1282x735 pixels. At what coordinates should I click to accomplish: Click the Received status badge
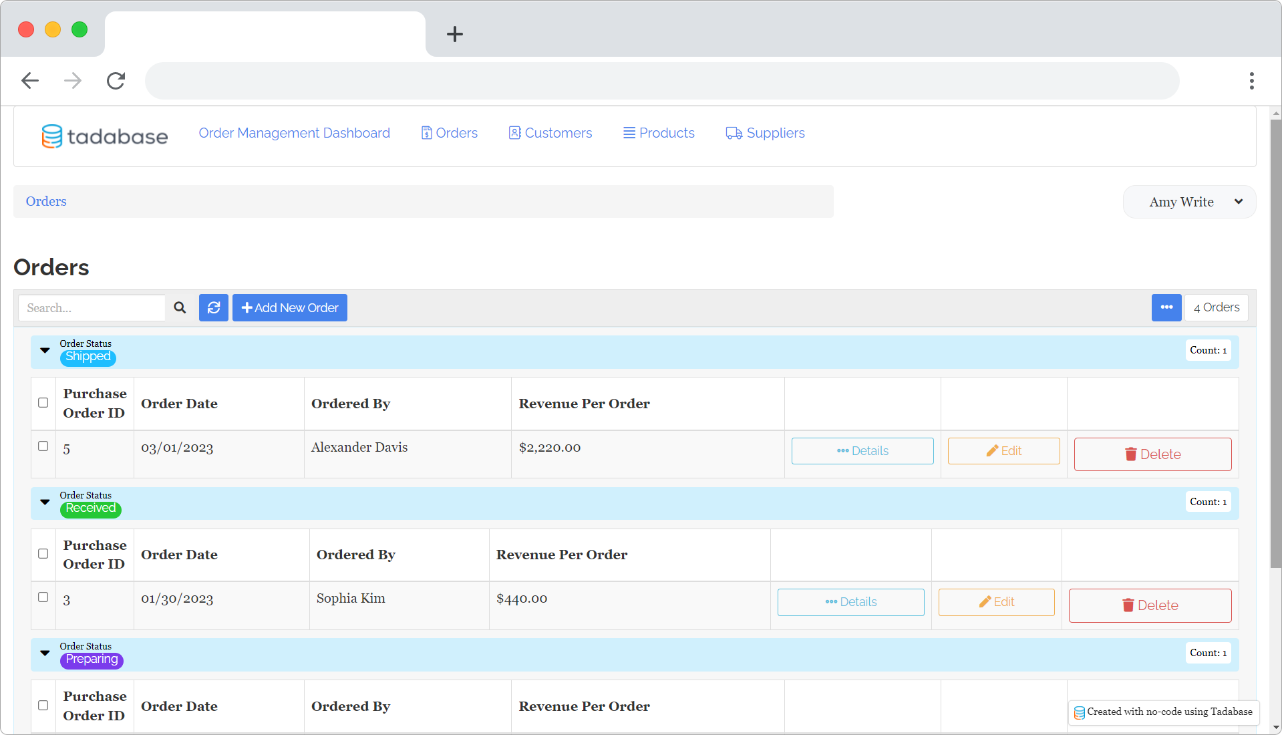(x=91, y=508)
